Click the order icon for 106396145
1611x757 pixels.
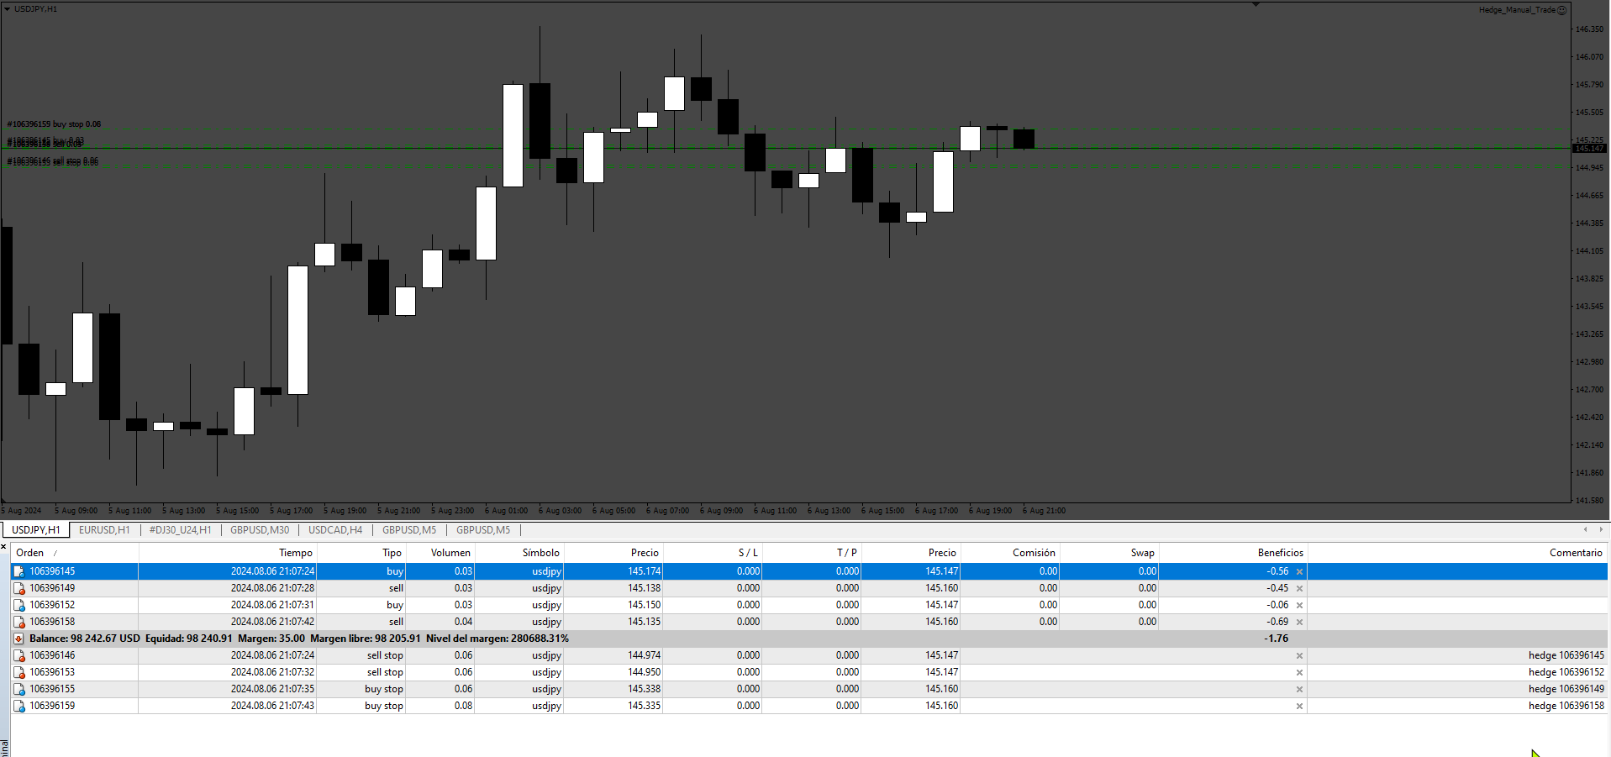coord(19,571)
